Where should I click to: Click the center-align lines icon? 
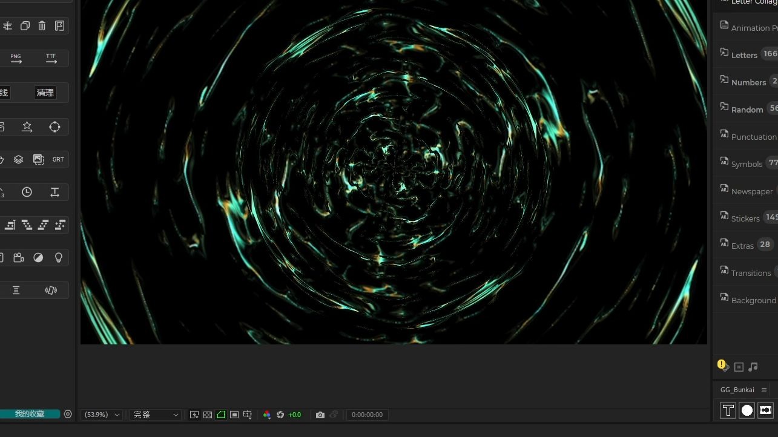[16, 290]
